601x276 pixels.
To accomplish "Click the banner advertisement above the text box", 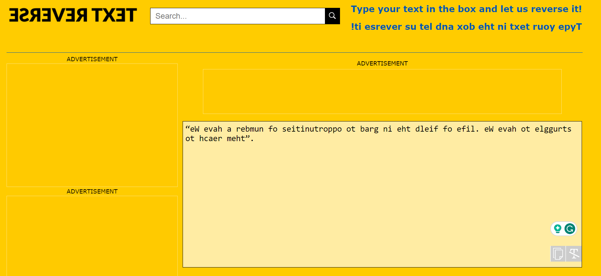I will point(382,92).
